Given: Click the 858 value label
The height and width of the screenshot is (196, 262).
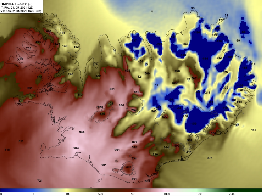Looking at the screenshot, I should pos(100,107).
